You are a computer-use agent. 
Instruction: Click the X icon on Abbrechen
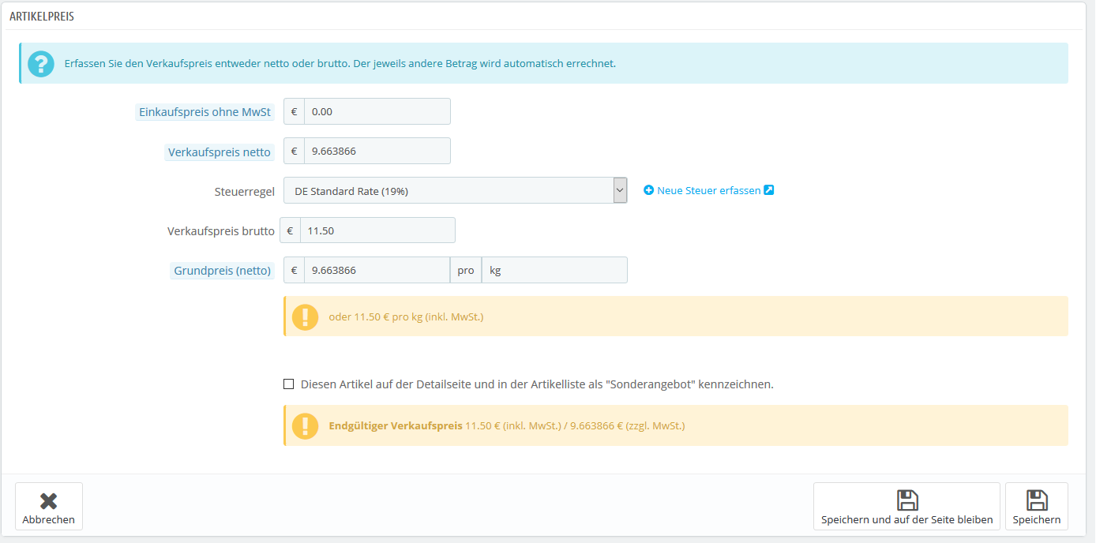tap(49, 501)
